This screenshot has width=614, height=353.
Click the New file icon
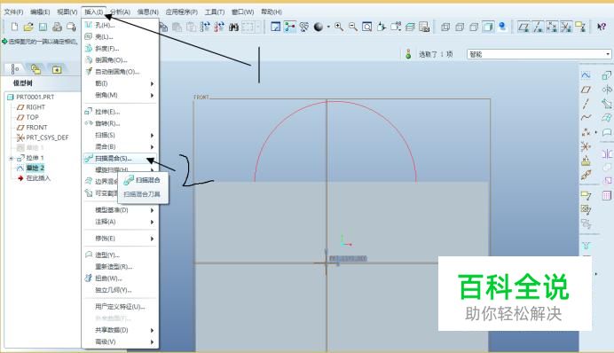point(14,27)
